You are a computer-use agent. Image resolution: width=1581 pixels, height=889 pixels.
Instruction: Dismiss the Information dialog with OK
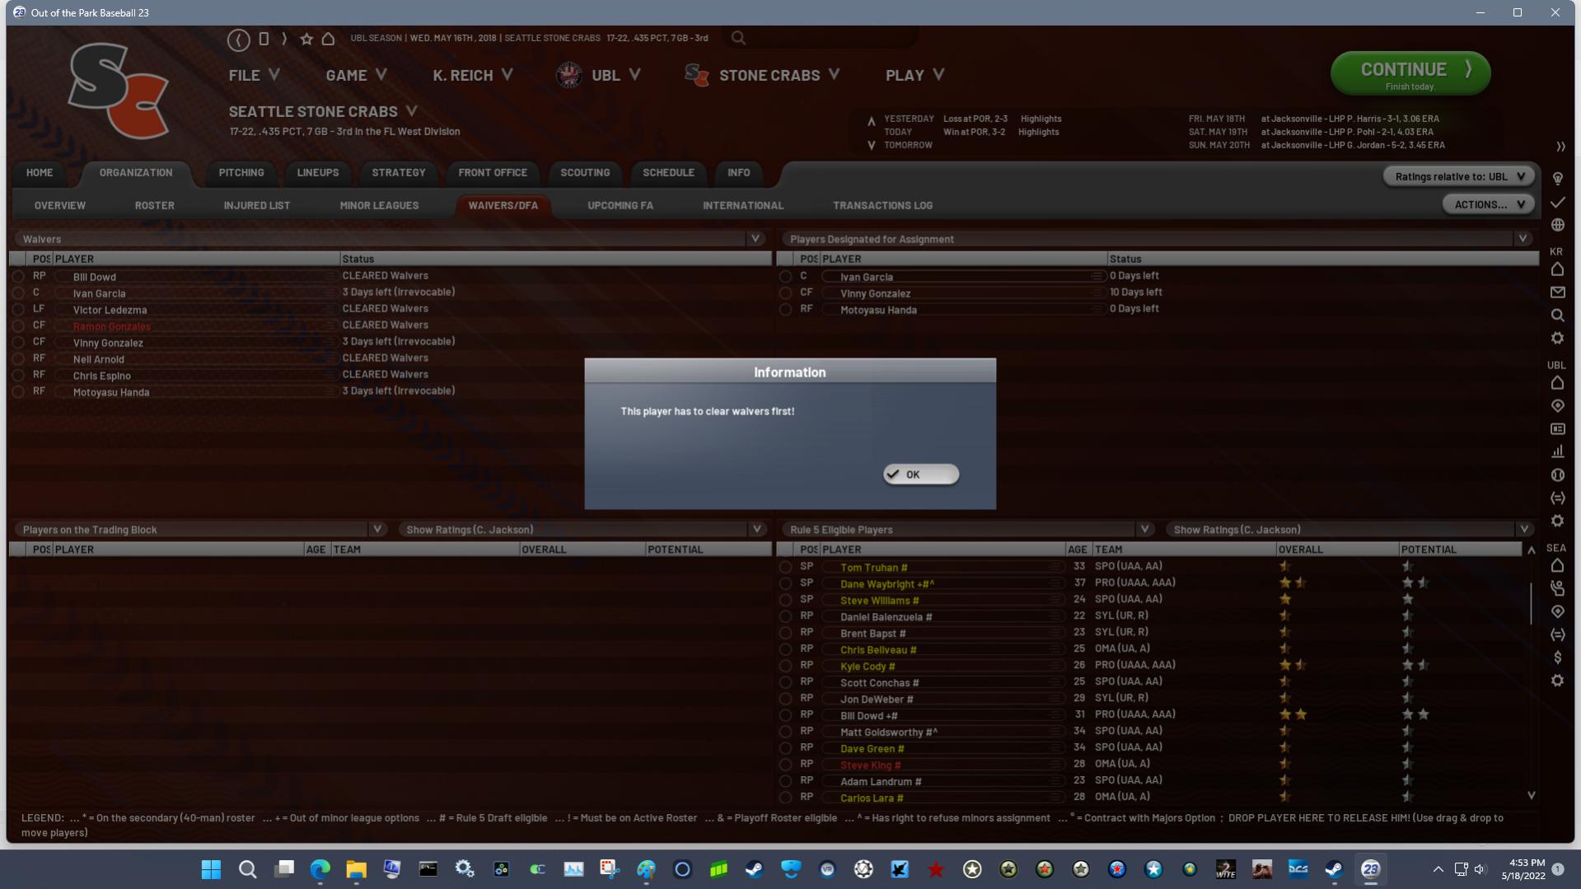920,475
